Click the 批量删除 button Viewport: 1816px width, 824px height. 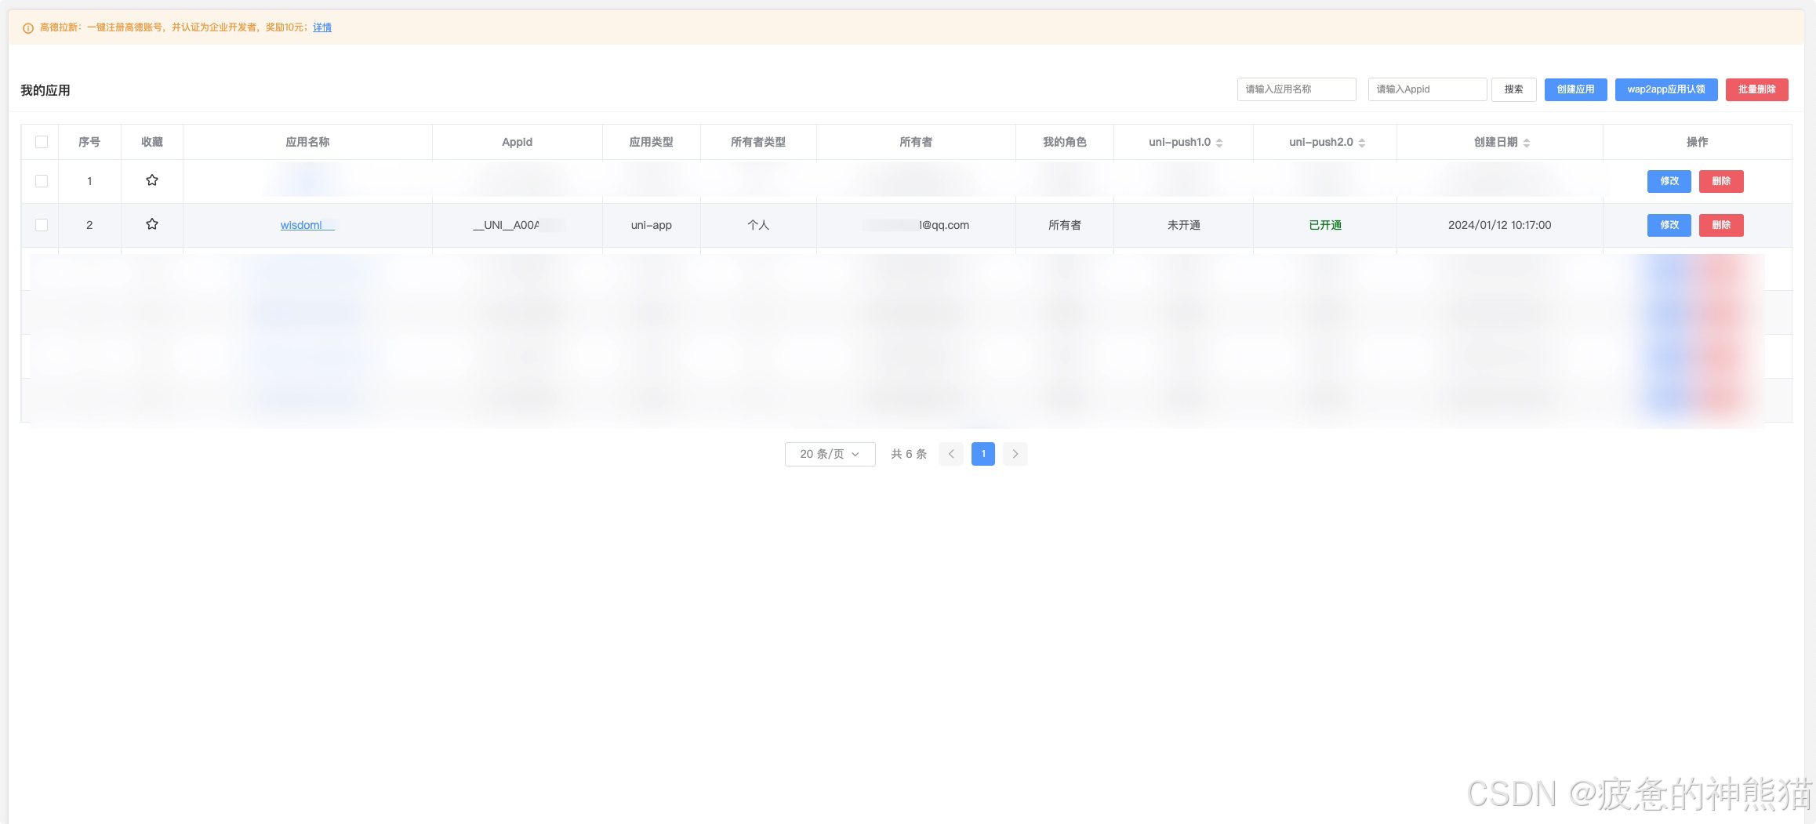1756,89
